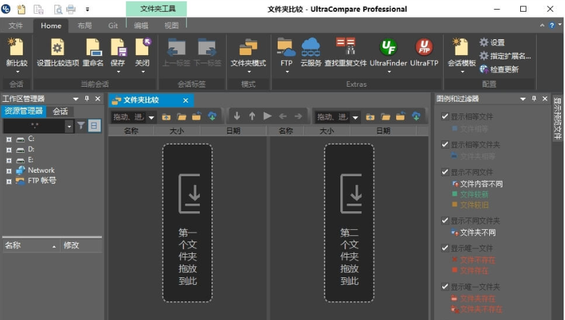Open left pane path dropdown
Viewport: 565px width, 320px height.
point(152,118)
